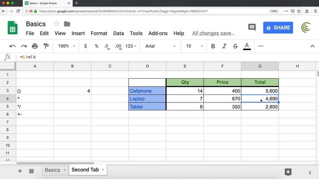Click the horizontal scrollbar of the sheet
Screen dimensions: 319x179
[x=55, y=163]
